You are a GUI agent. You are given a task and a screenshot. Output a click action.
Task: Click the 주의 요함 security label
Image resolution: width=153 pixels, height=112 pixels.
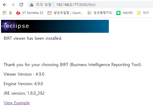point(44,5)
